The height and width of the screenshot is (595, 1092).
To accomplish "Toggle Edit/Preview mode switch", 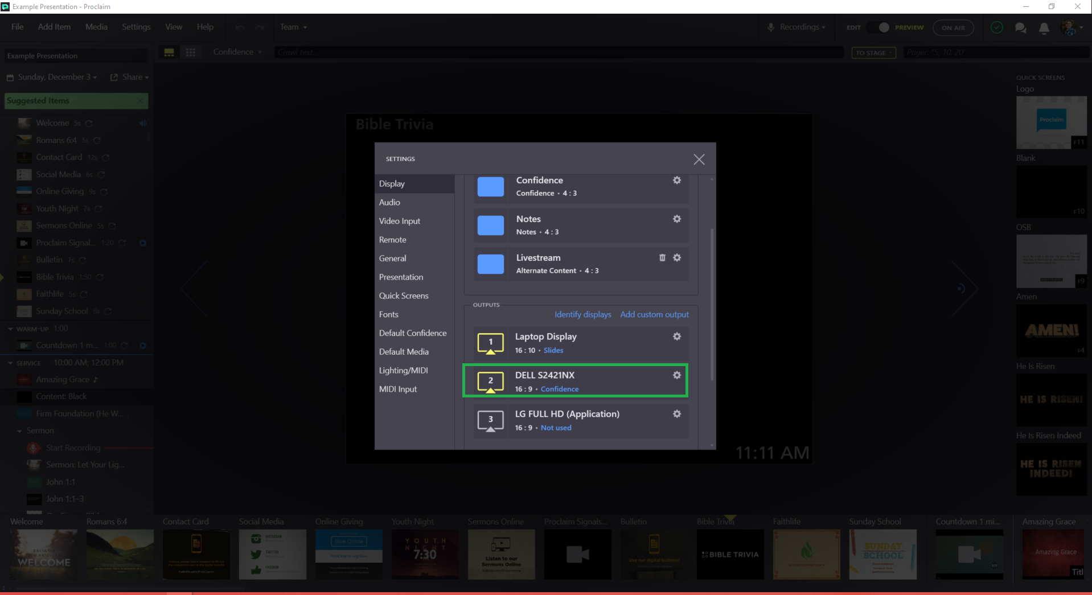I will click(x=880, y=27).
